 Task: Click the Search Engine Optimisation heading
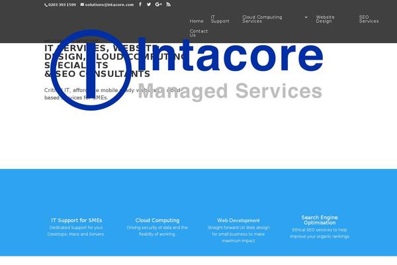coord(320,220)
